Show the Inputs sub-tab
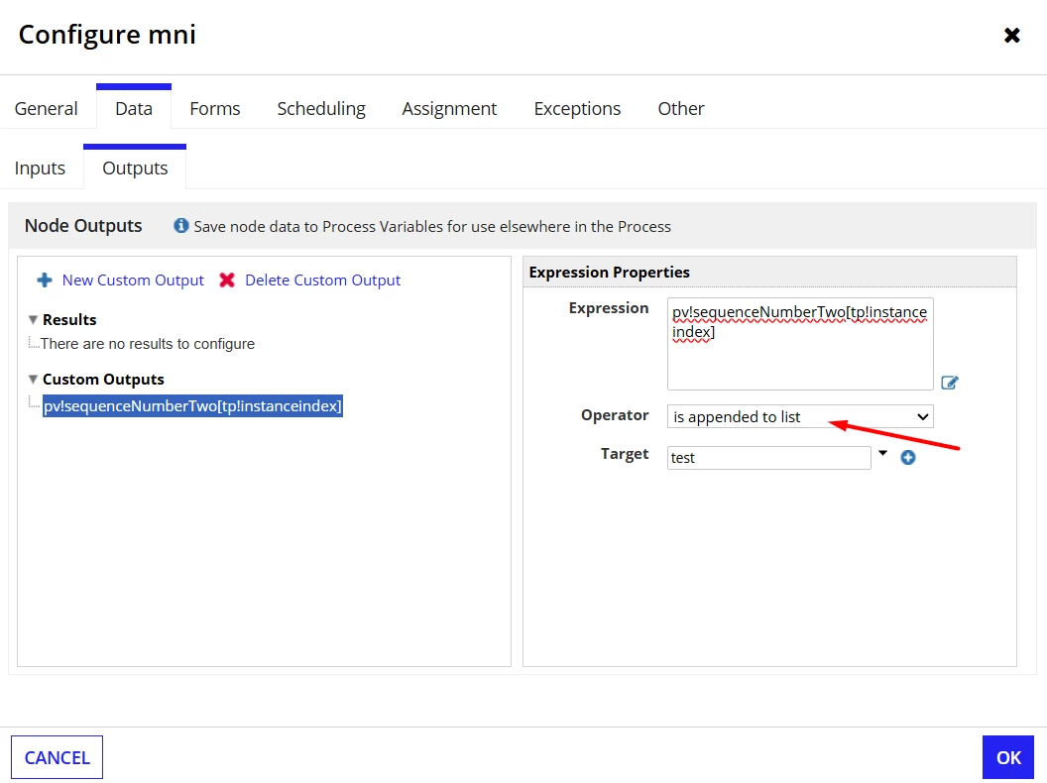Image resolution: width=1047 pixels, height=783 pixels. (40, 168)
